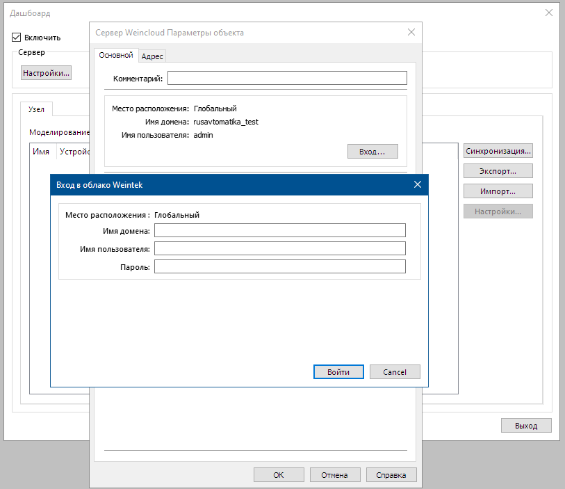Click the Выход button in Дашбоард

click(526, 426)
